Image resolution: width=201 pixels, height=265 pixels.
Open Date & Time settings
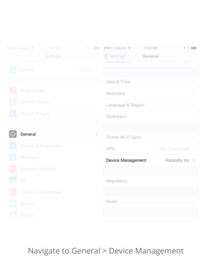pyautogui.click(x=150, y=82)
